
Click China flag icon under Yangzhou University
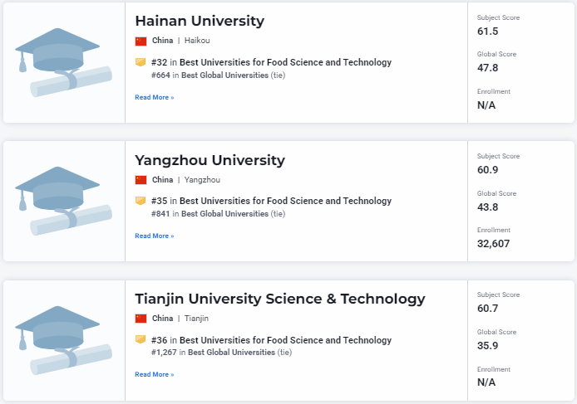pos(141,180)
